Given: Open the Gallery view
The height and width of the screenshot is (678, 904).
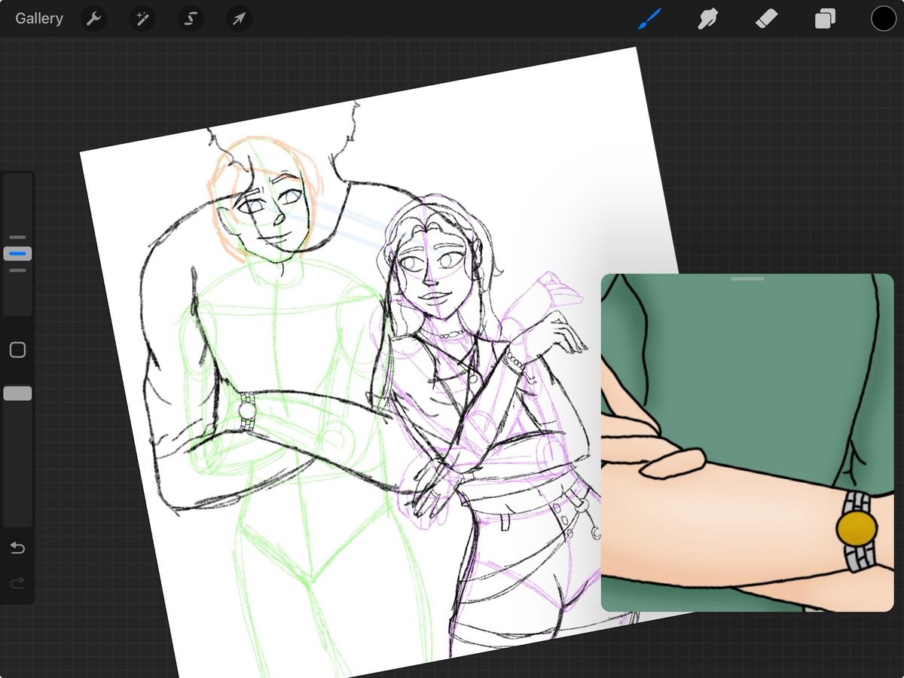Looking at the screenshot, I should [39, 18].
